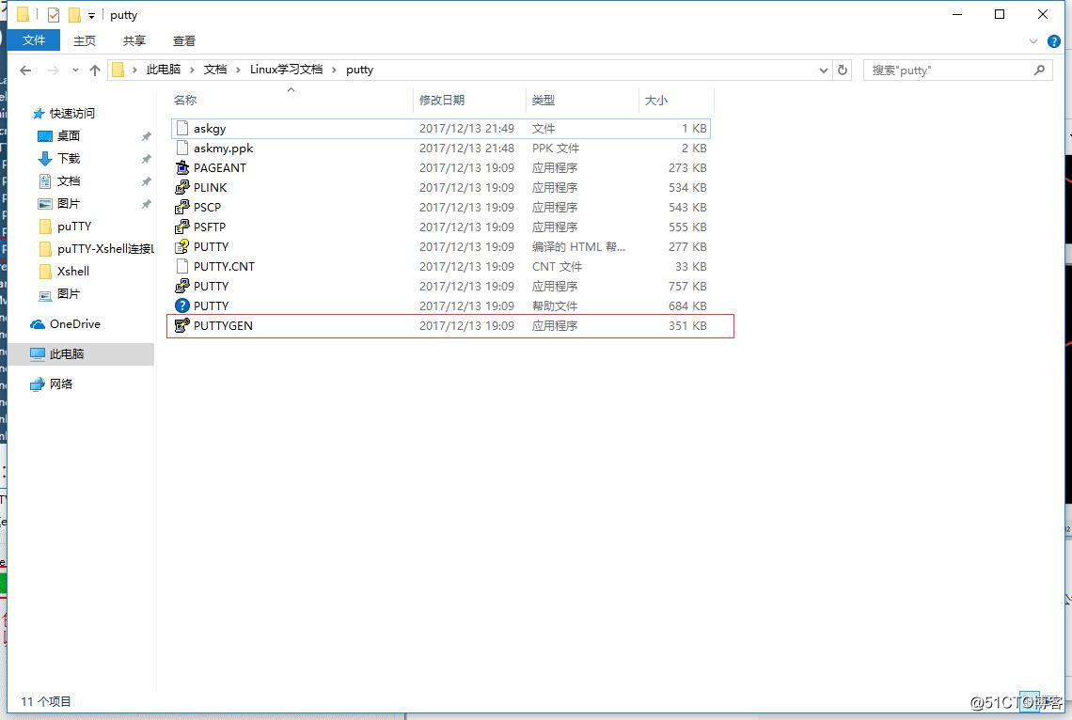Select the askgy file icon
The height and width of the screenshot is (720, 1072).
[x=181, y=129]
